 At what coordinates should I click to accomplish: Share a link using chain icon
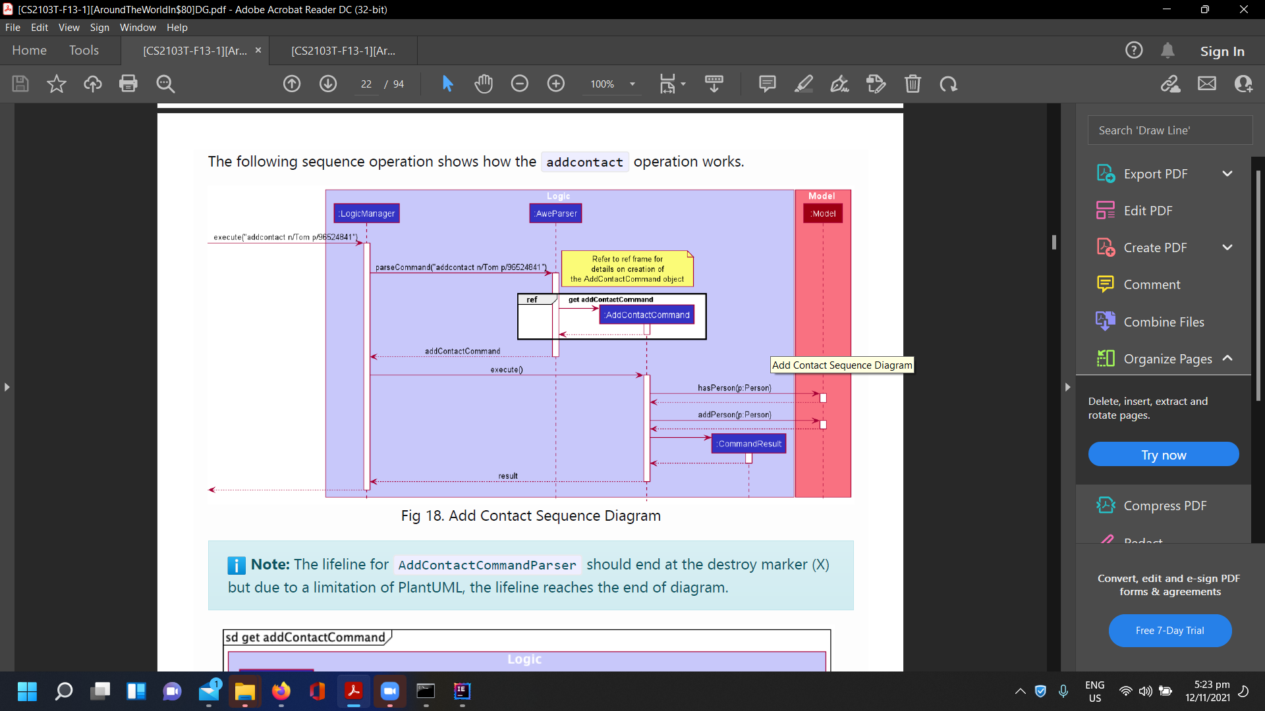point(1171,84)
